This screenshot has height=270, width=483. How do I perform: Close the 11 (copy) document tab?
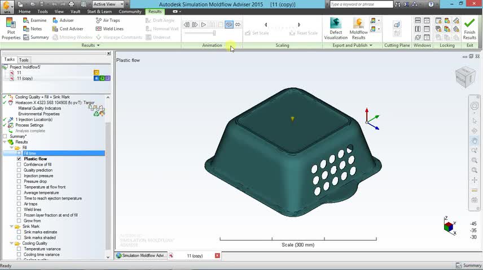(217, 255)
